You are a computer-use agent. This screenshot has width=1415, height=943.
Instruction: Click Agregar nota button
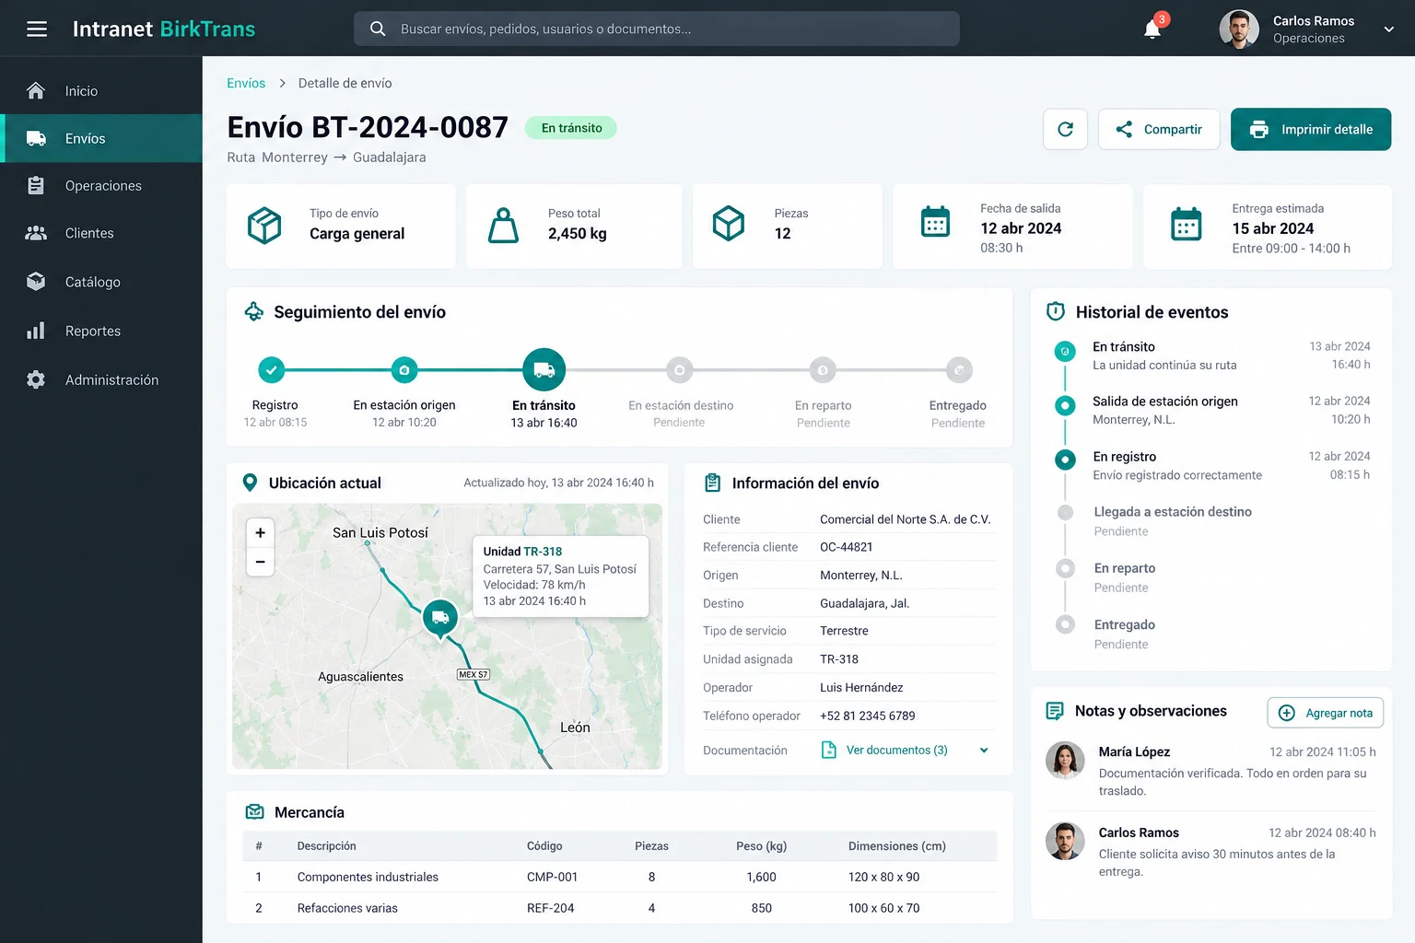(x=1326, y=713)
